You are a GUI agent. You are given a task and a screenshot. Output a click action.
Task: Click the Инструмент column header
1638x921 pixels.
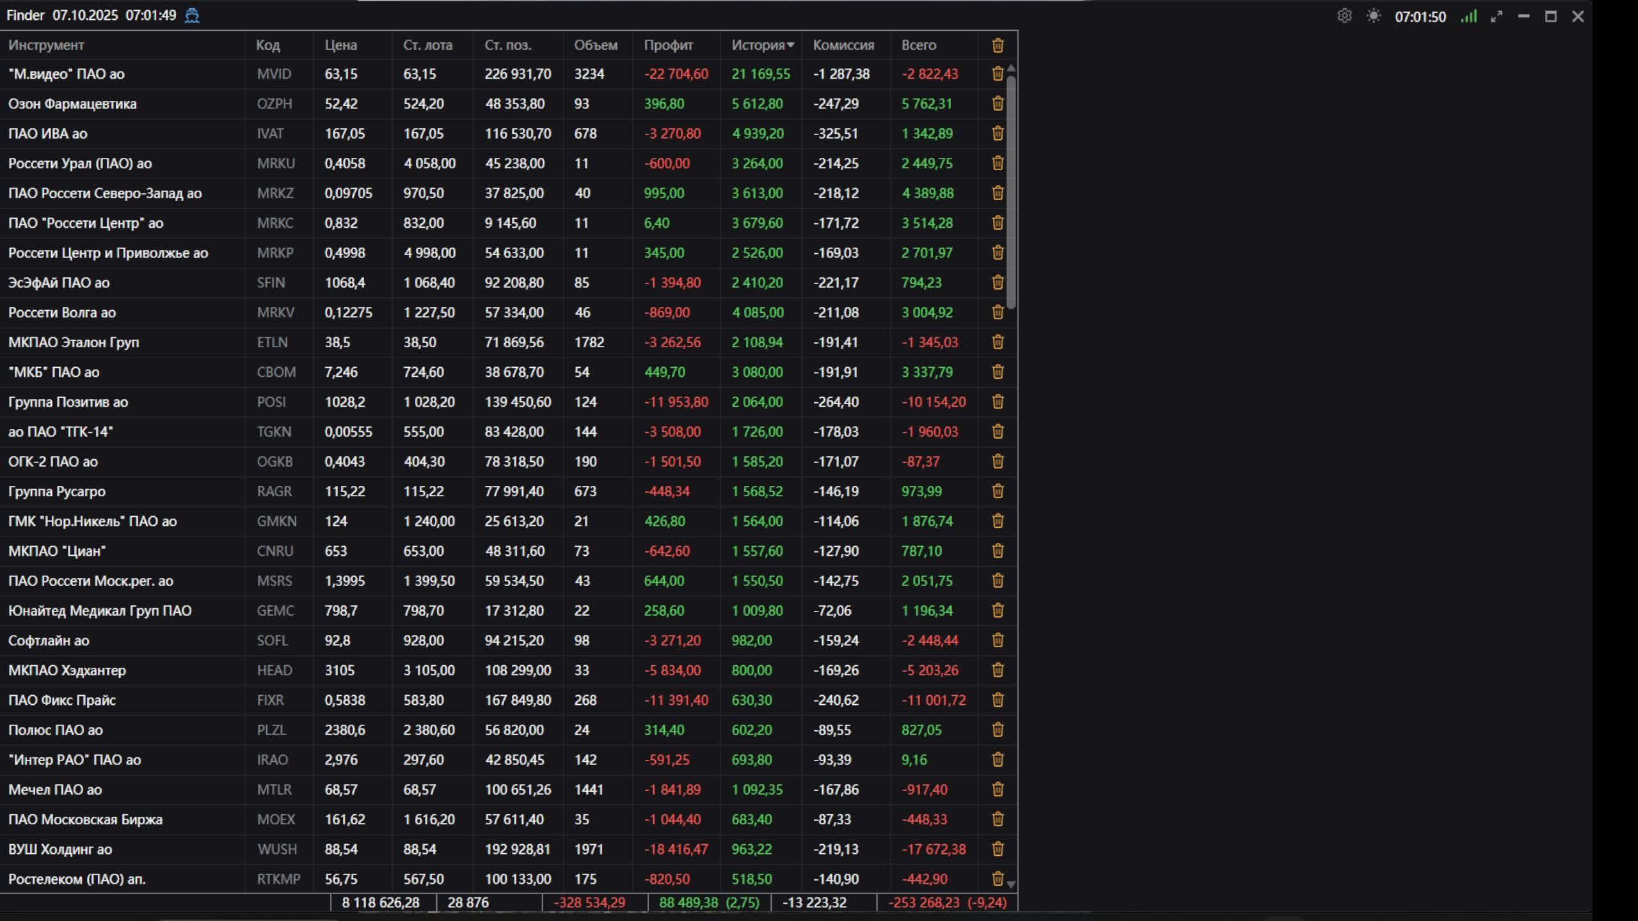point(46,45)
